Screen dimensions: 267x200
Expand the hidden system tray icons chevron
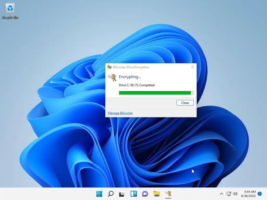222,194
